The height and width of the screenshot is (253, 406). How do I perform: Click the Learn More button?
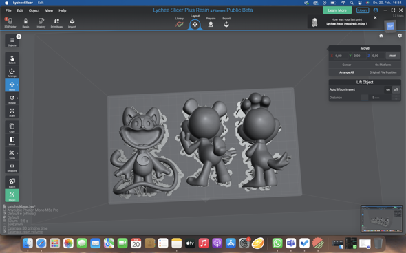tap(337, 10)
